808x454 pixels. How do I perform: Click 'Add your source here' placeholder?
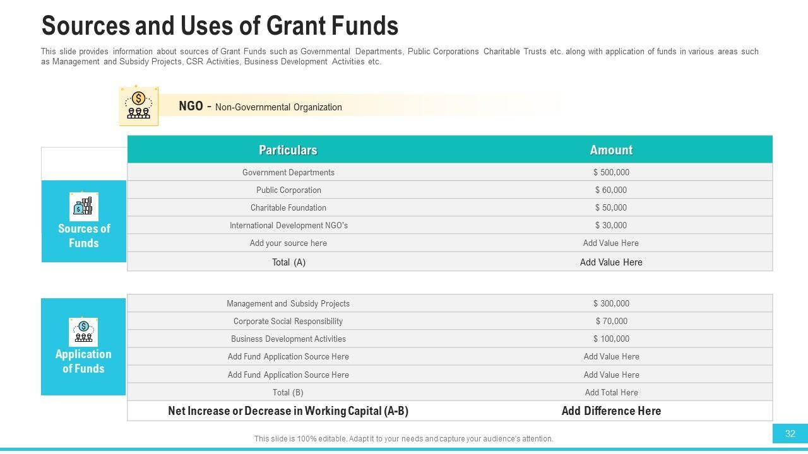[x=288, y=243]
